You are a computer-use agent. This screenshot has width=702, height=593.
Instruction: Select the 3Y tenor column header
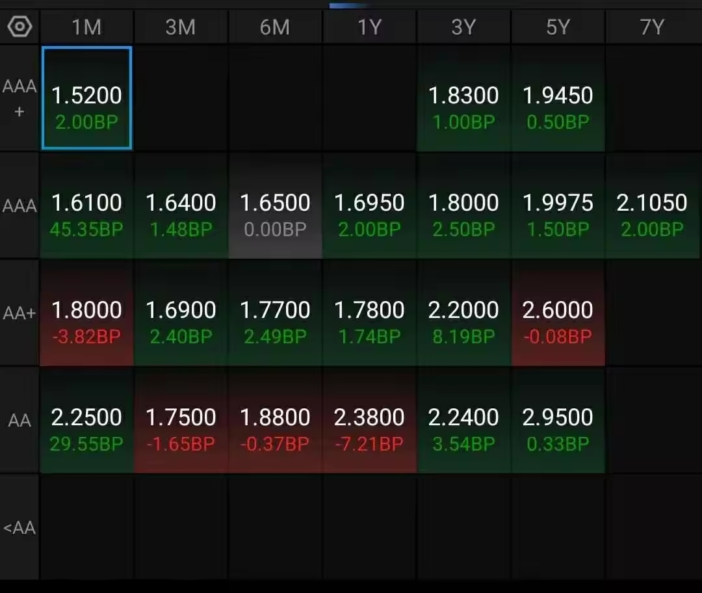click(463, 27)
